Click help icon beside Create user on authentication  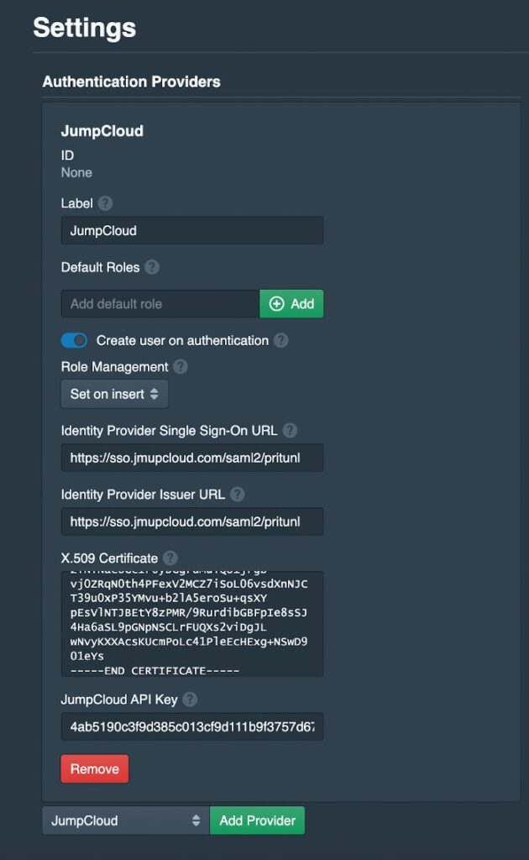point(281,340)
